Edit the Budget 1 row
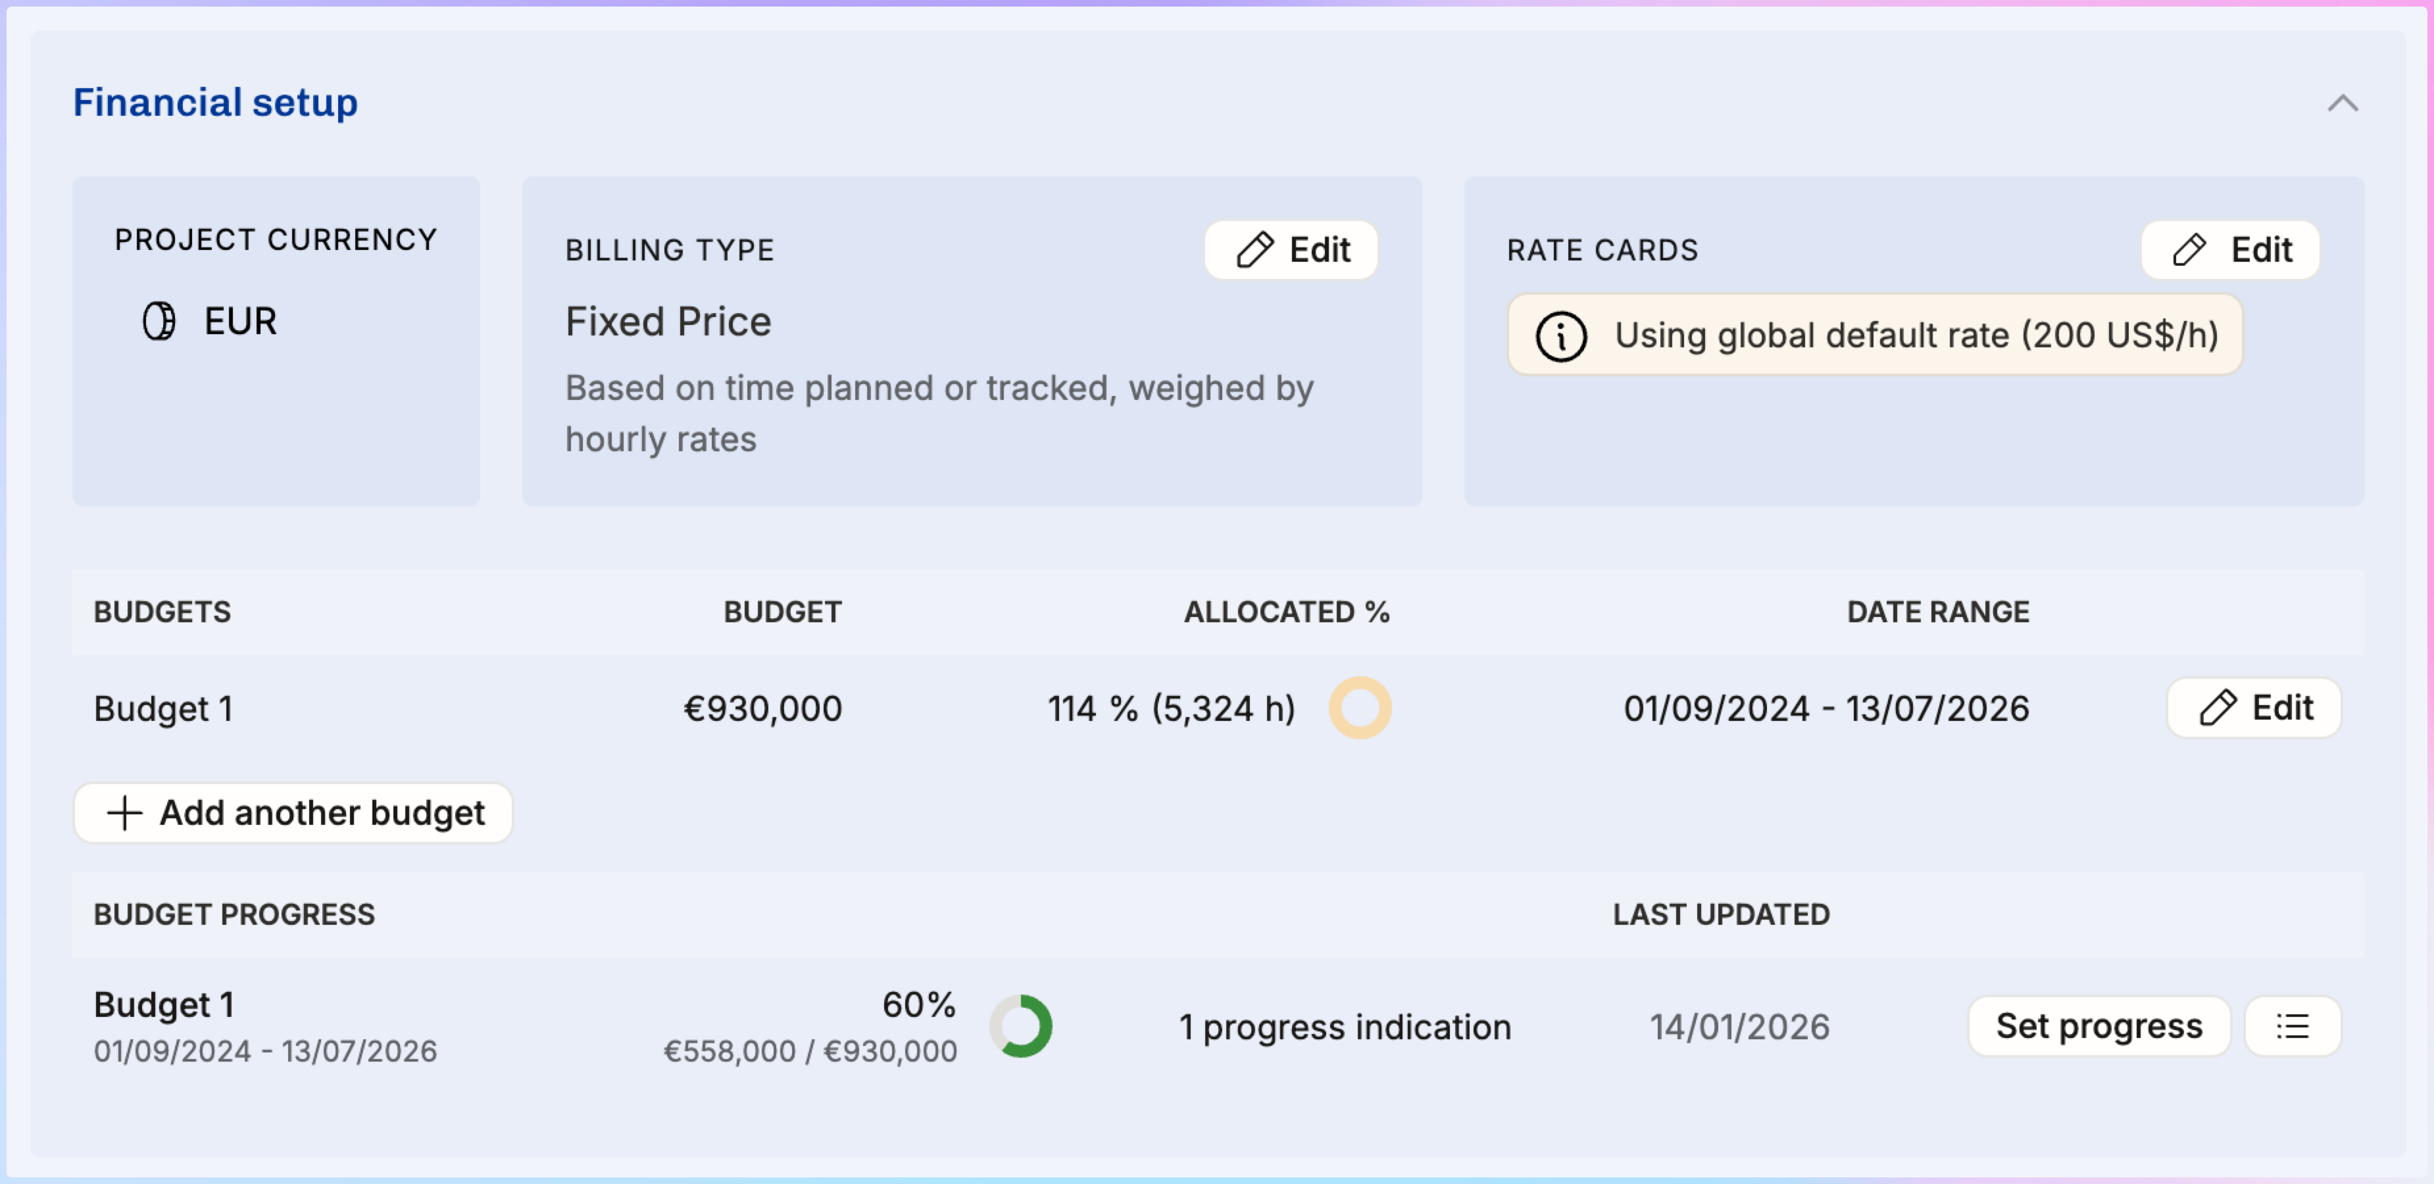The width and height of the screenshot is (2434, 1184). click(x=2254, y=708)
